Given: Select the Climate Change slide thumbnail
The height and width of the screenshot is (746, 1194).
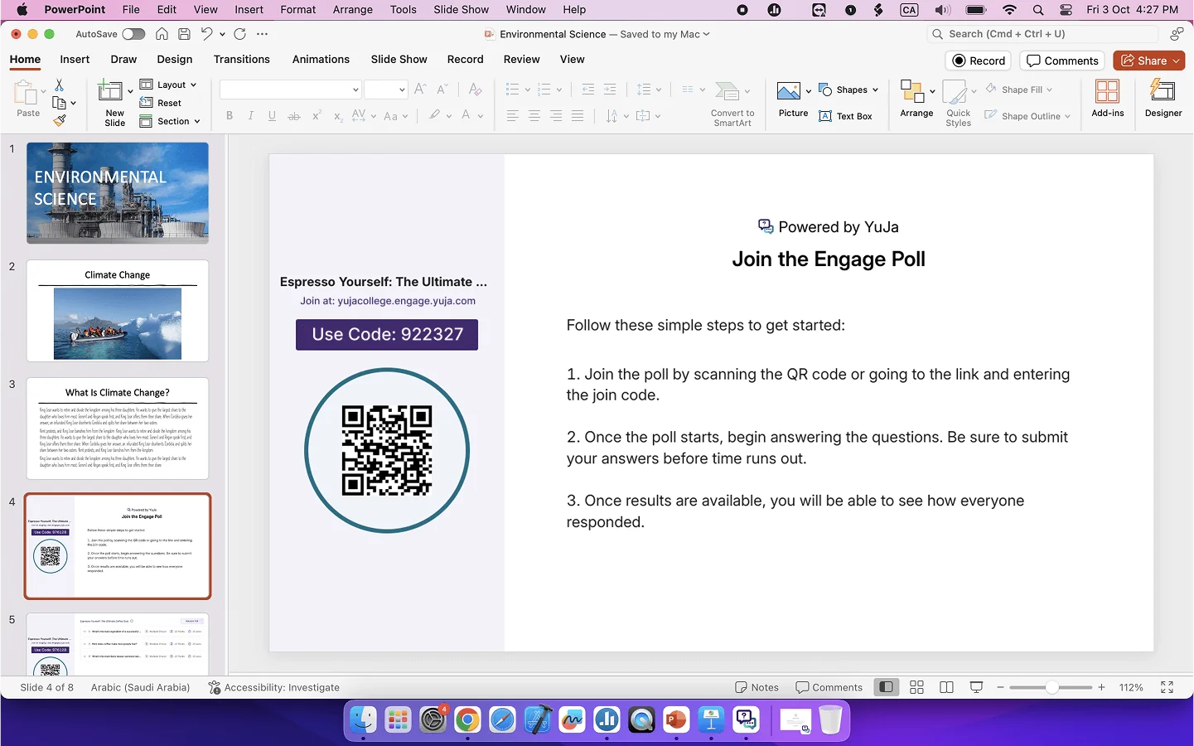Looking at the screenshot, I should [x=118, y=311].
